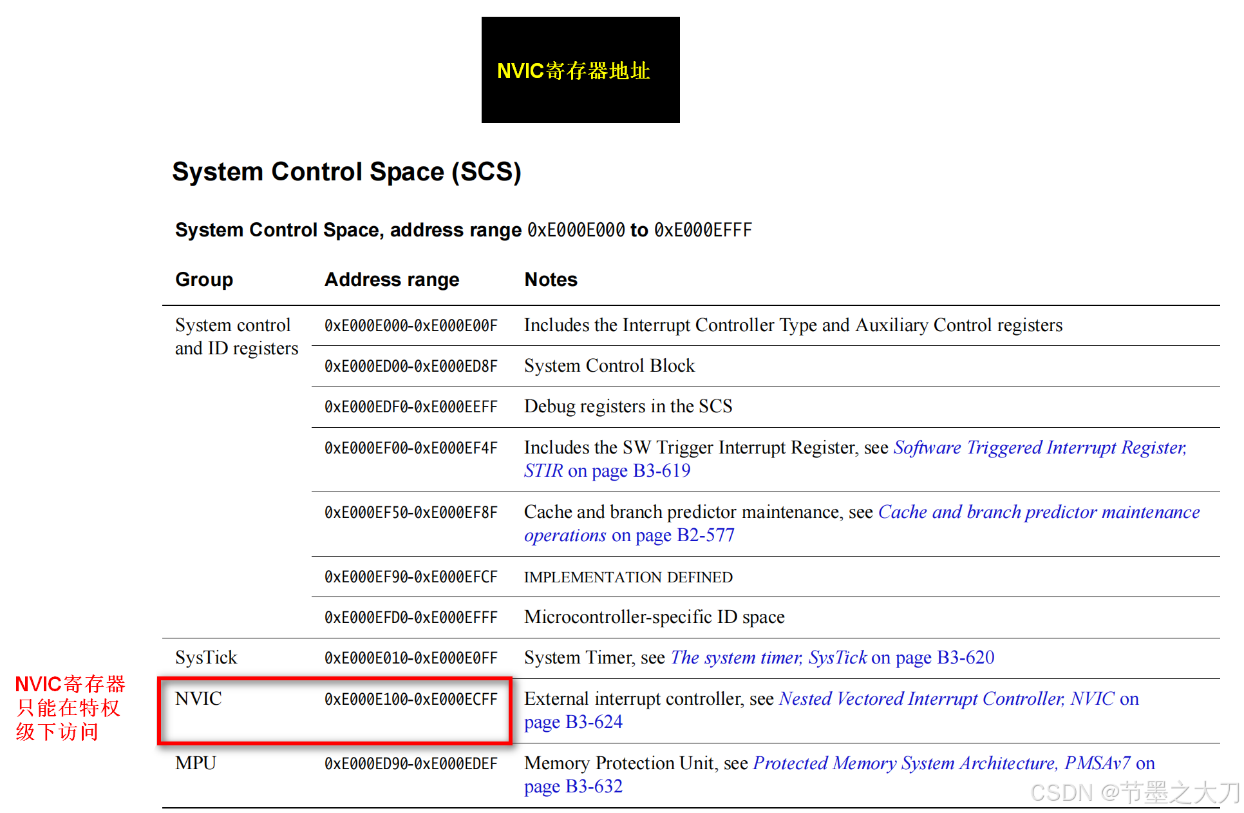This screenshot has height=813, width=1244.
Task: Click System Control Space (SCS) heading
Action: click(x=346, y=171)
